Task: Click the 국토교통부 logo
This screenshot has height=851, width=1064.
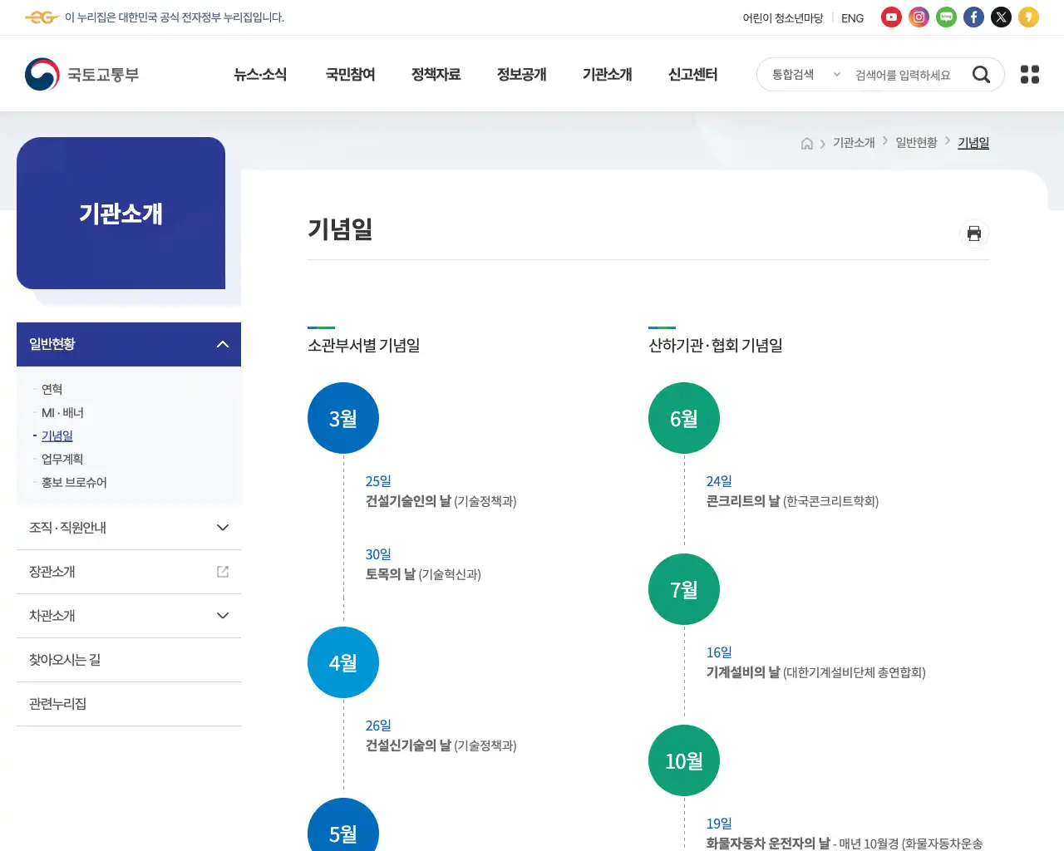Action: pyautogui.click(x=82, y=75)
